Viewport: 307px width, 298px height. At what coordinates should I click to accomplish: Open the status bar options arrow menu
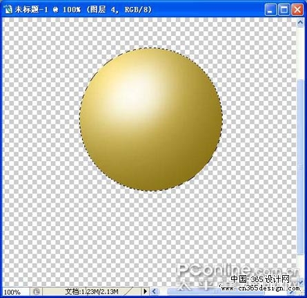point(145,292)
